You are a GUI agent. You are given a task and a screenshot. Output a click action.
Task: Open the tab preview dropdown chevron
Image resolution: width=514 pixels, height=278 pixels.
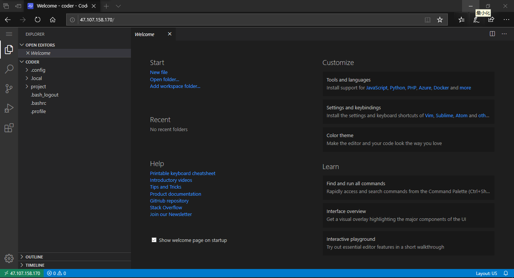[x=118, y=6]
